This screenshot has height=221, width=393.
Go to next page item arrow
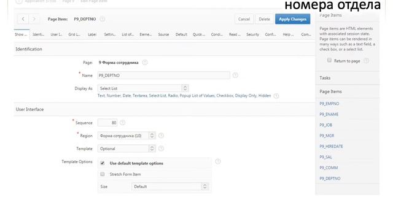click(34, 19)
